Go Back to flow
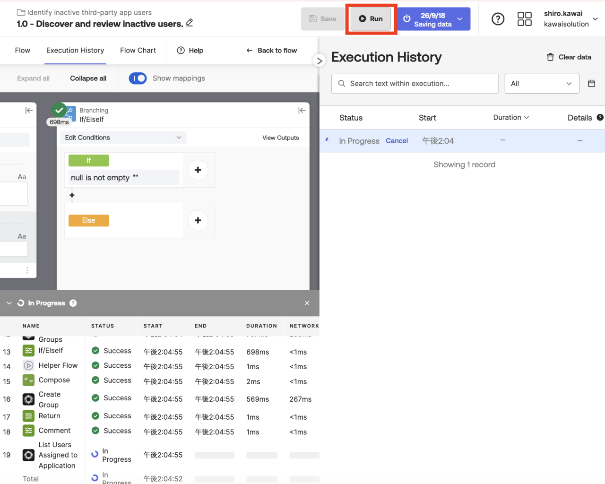This screenshot has width=605, height=484. click(x=272, y=51)
